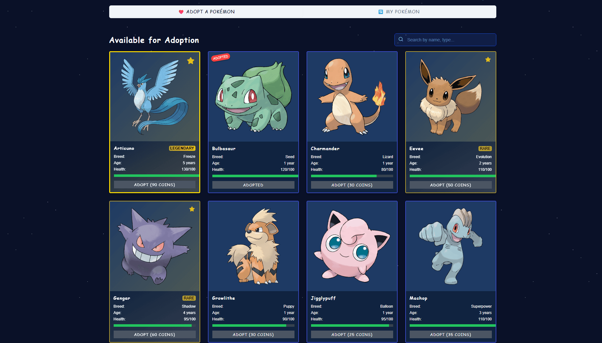
Task: Click the red ADOPTED ribbon on Bulbasaur
Action: pyautogui.click(x=221, y=57)
